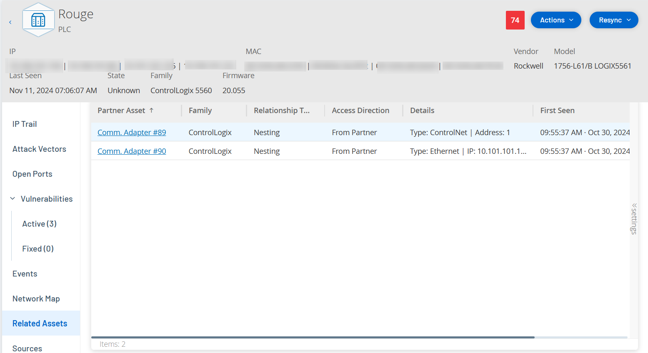
Task: Go to Attack Vectors section
Action: pos(39,149)
